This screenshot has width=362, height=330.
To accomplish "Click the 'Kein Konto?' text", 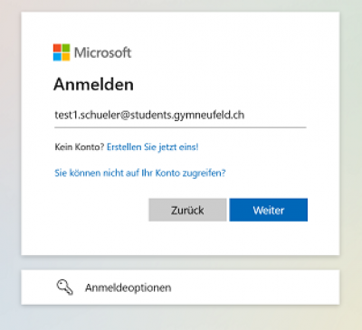I will point(80,147).
